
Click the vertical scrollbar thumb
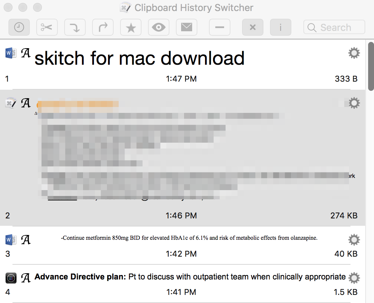371,67
